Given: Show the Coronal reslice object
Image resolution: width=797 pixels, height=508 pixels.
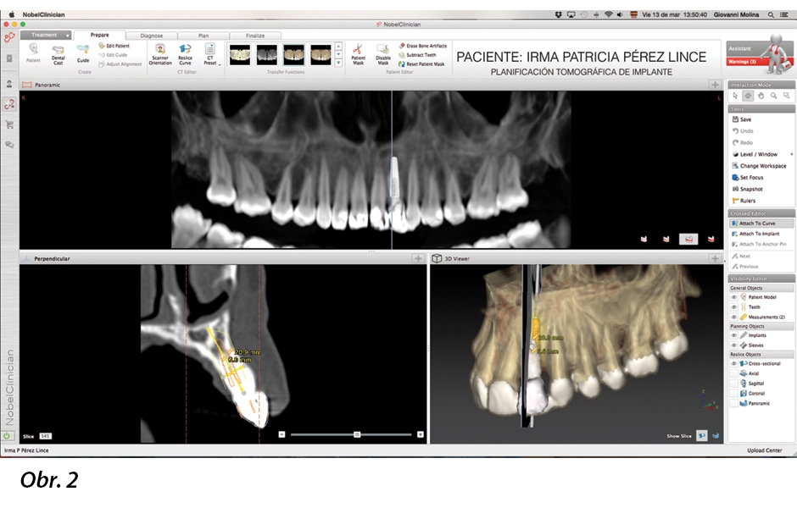Looking at the screenshot, I should [733, 394].
